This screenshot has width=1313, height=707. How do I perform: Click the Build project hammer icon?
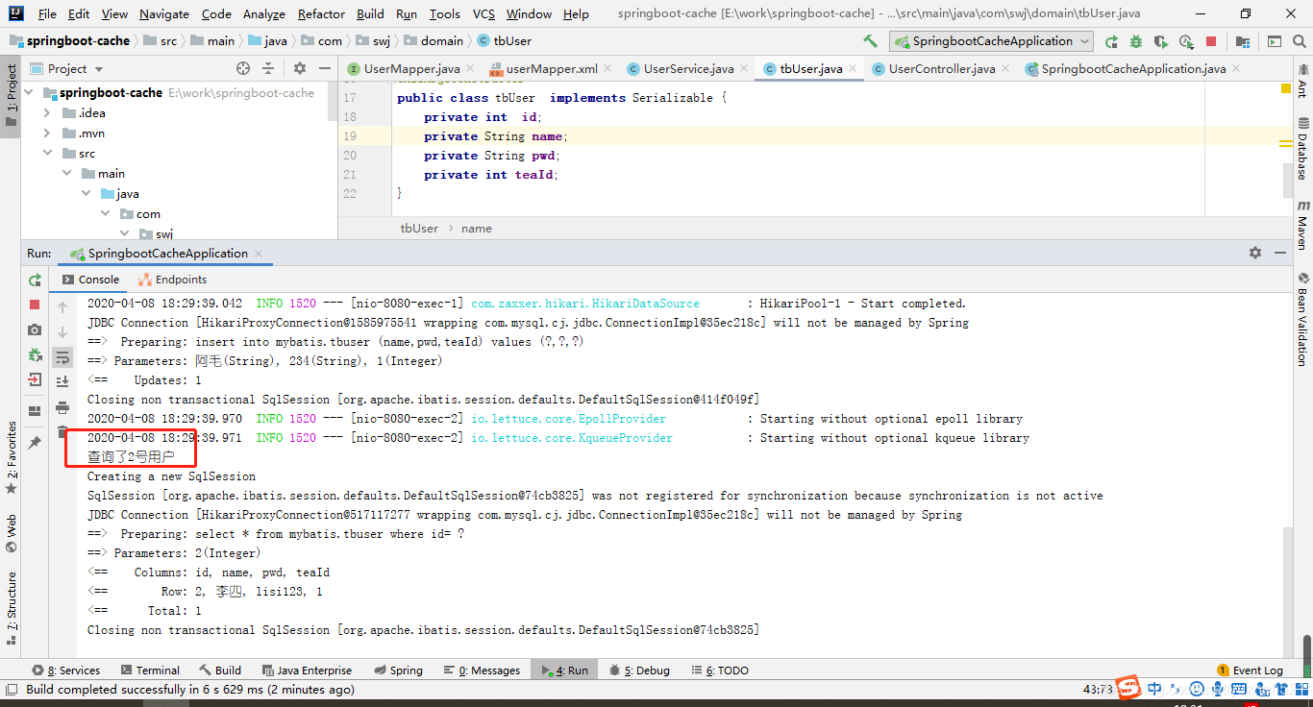[x=871, y=41]
